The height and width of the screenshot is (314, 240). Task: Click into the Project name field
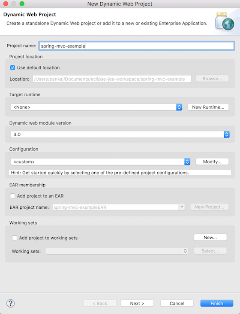tap(136, 46)
